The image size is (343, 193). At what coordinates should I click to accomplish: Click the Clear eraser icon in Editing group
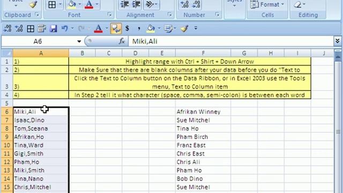point(297,4)
